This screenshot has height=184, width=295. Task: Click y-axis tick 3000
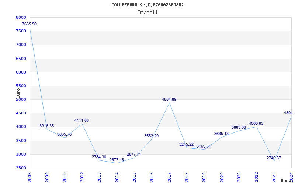click(21, 155)
